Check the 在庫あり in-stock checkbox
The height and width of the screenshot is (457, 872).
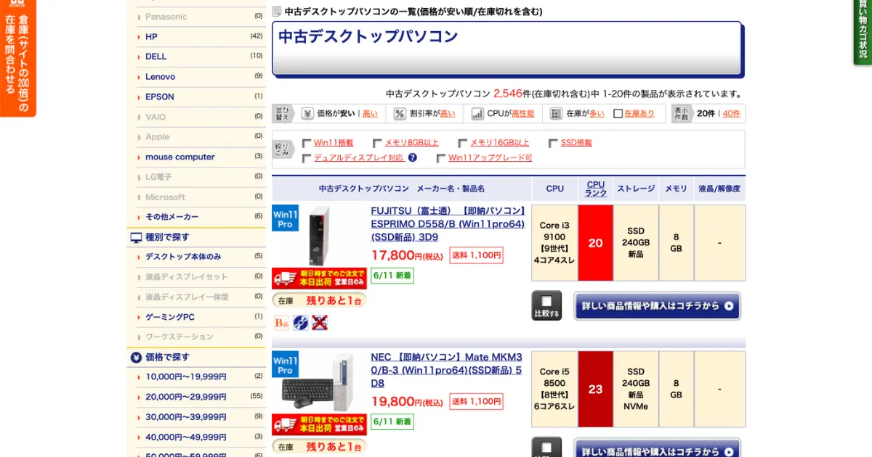tap(618, 113)
